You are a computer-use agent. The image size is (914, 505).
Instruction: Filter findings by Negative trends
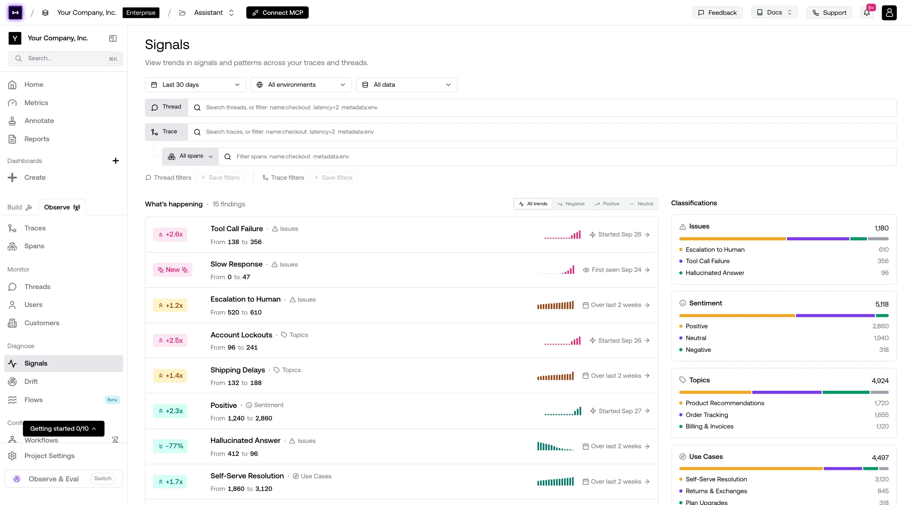tap(571, 204)
